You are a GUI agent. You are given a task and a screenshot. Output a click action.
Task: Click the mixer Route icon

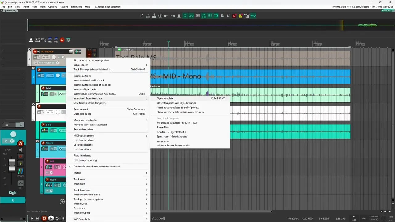(x=20, y=171)
